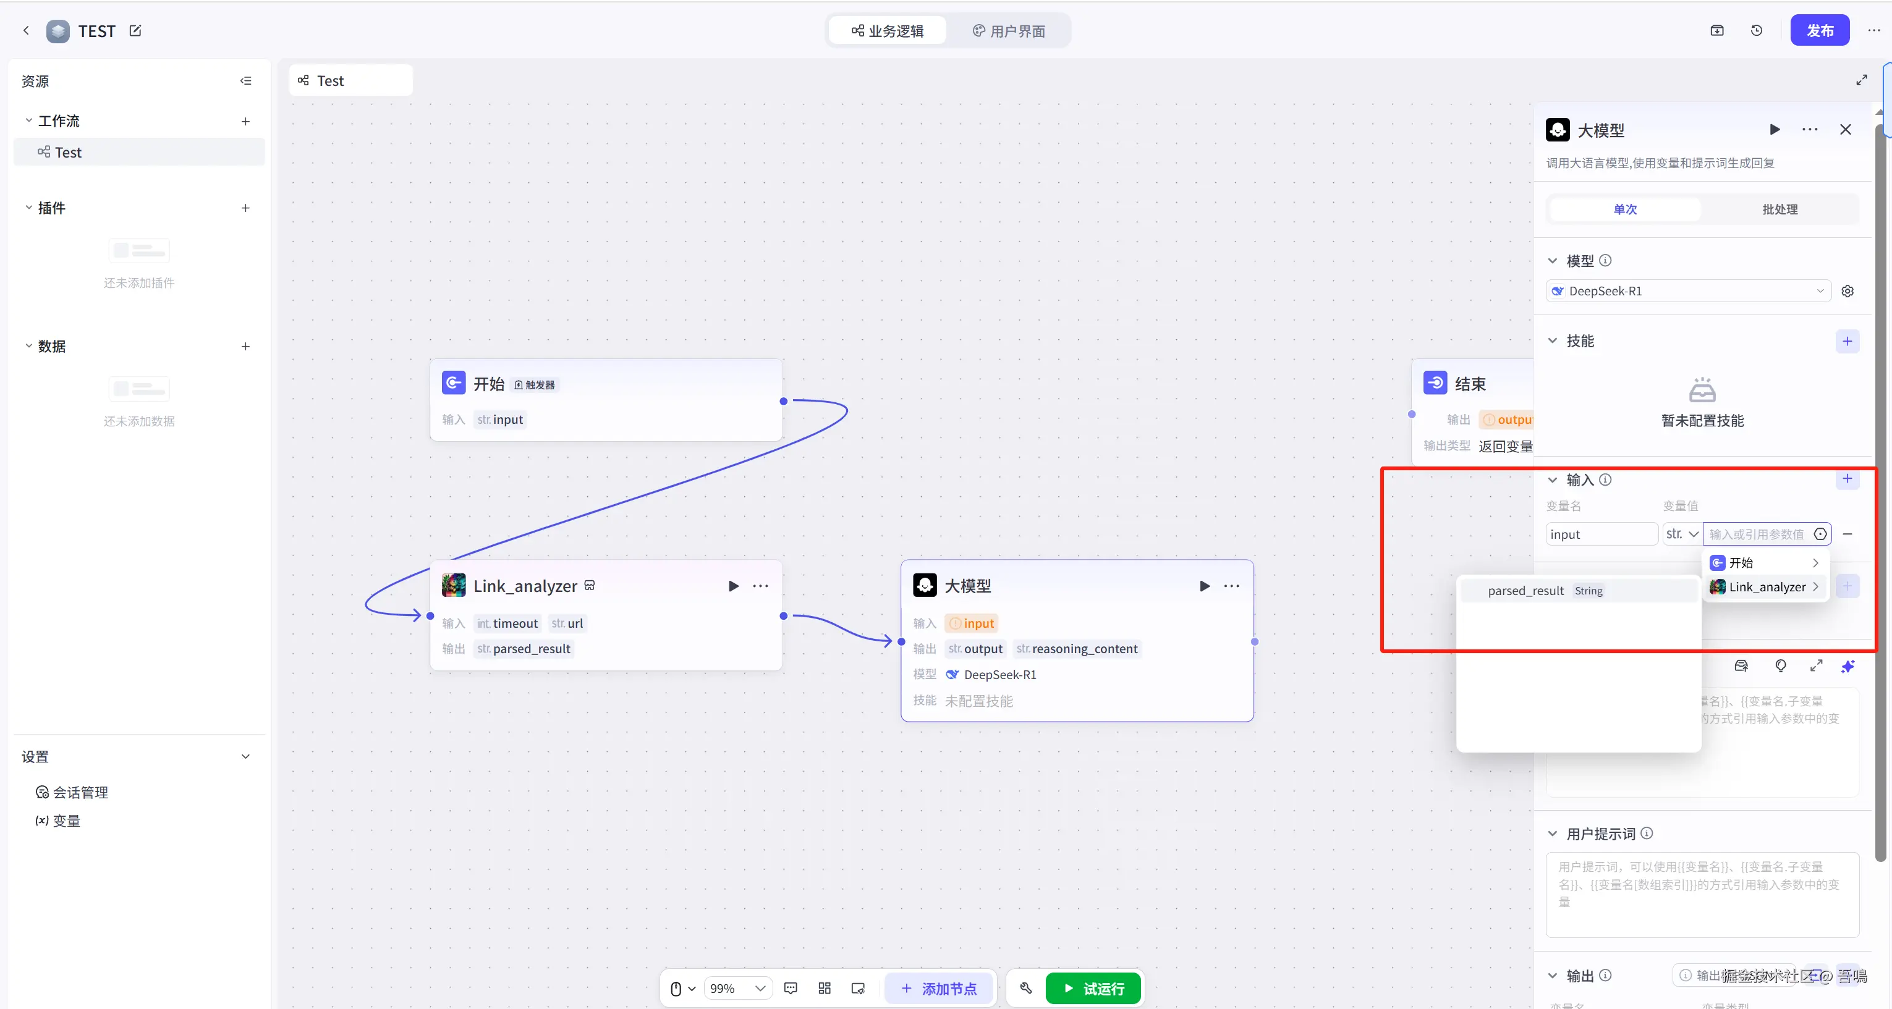Collapse the 工作流 tree section
This screenshot has width=1892, height=1009.
30,121
